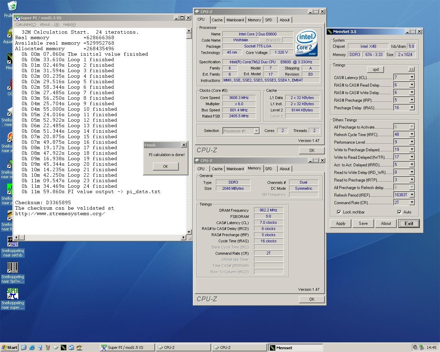Click OK in PI calculation done dialog

pos(165,166)
